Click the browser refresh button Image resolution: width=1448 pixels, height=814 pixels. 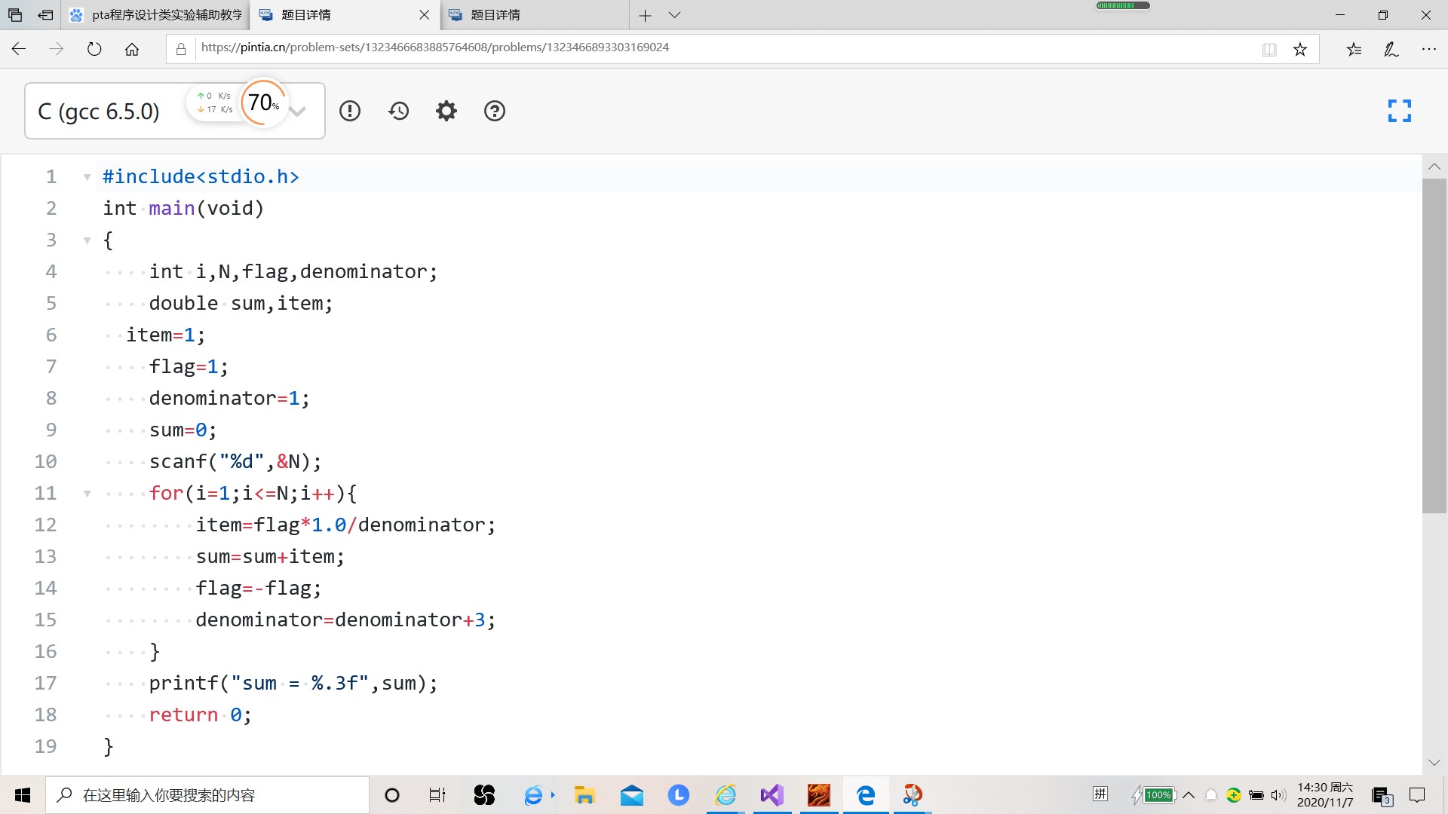point(94,50)
